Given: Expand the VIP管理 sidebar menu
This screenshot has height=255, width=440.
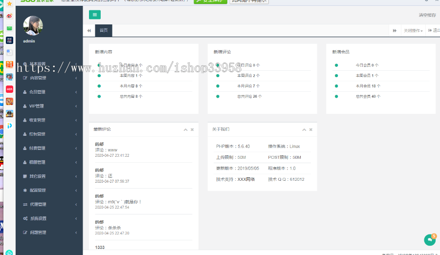Looking at the screenshot, I should [x=49, y=106].
